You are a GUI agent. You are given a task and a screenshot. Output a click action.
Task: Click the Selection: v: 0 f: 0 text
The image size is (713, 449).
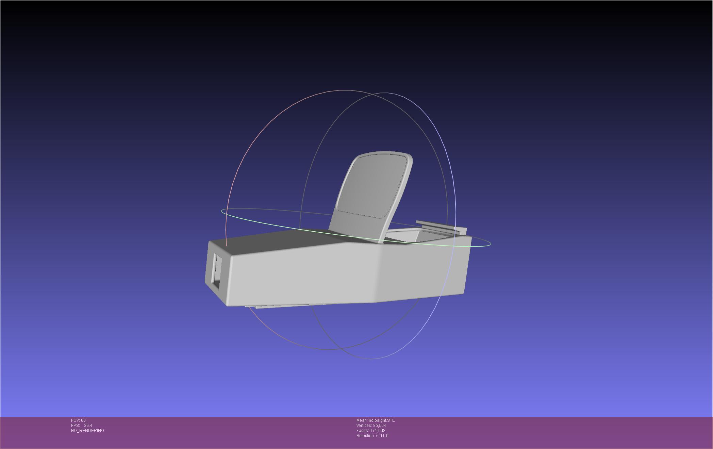click(372, 436)
